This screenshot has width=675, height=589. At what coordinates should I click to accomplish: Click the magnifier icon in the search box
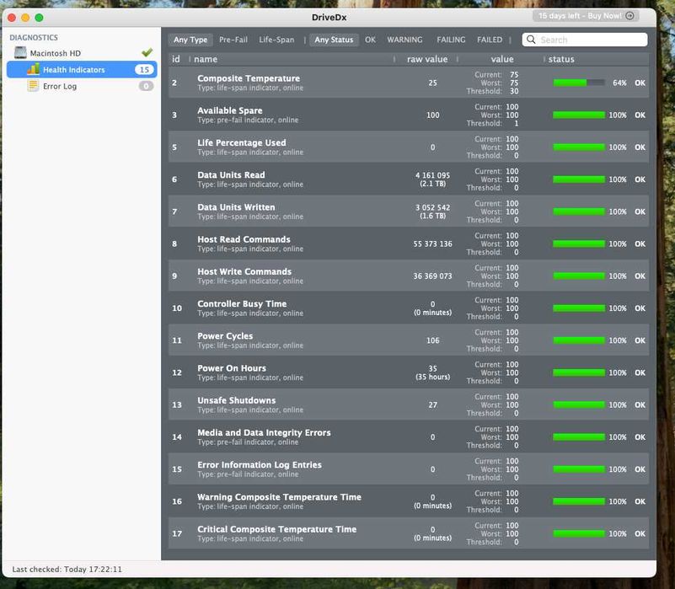click(x=531, y=40)
